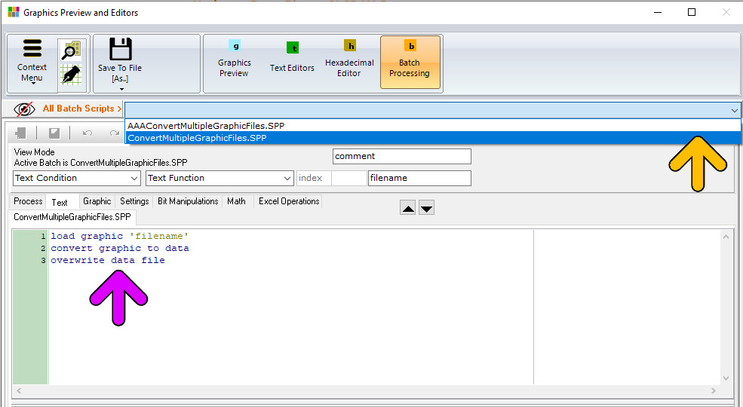Collapse the batch scripts combo box arrow
Screen dimensions: 743x407
[734, 110]
